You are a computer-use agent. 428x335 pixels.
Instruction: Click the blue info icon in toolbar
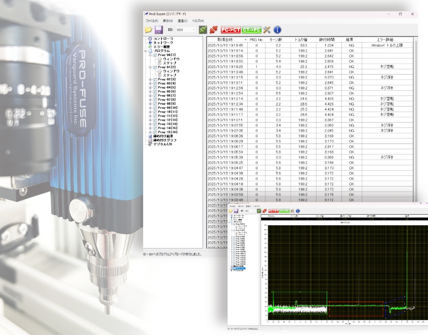click(277, 29)
